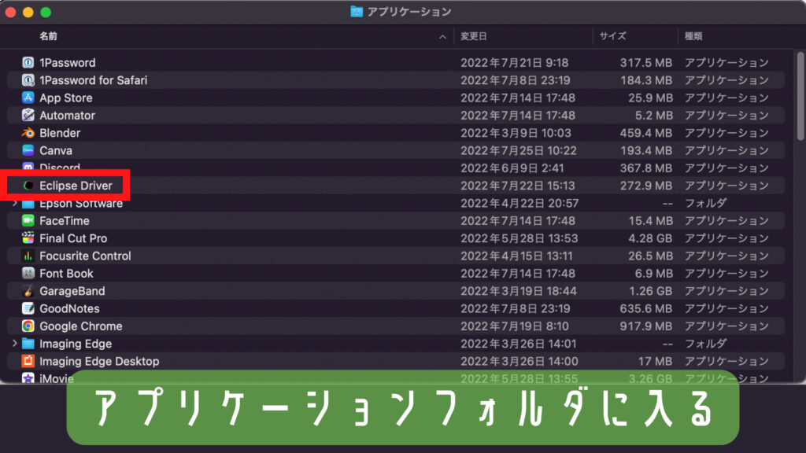
Task: Select the date 2022年3月9日 10:03
Action: coord(516,133)
